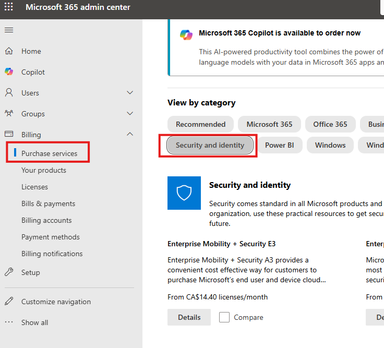Open Billing accounts

click(46, 220)
